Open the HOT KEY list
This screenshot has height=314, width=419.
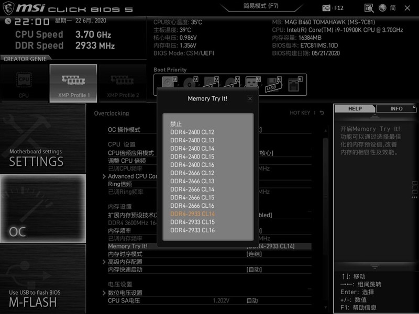[x=300, y=113]
